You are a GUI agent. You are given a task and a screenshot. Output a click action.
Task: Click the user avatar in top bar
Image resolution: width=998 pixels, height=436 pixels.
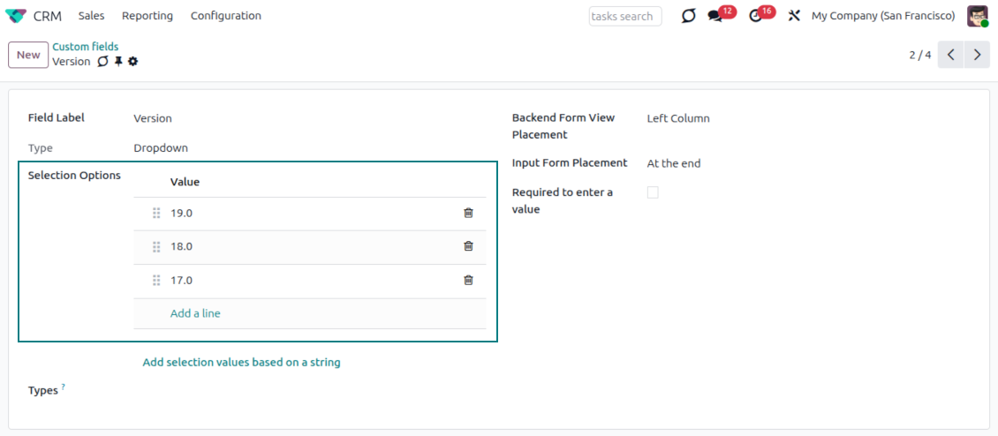[x=977, y=16]
